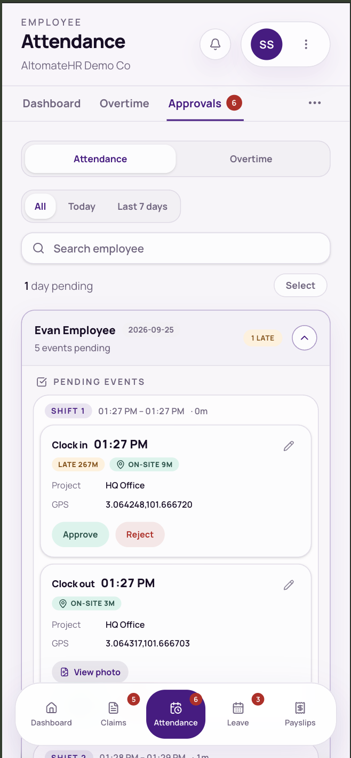The width and height of the screenshot is (351, 758).
Task: Focus the Search employee field
Action: [175, 249]
